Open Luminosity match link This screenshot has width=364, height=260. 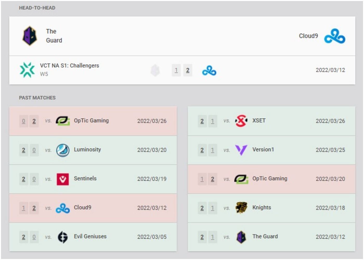pyautogui.click(x=87, y=149)
